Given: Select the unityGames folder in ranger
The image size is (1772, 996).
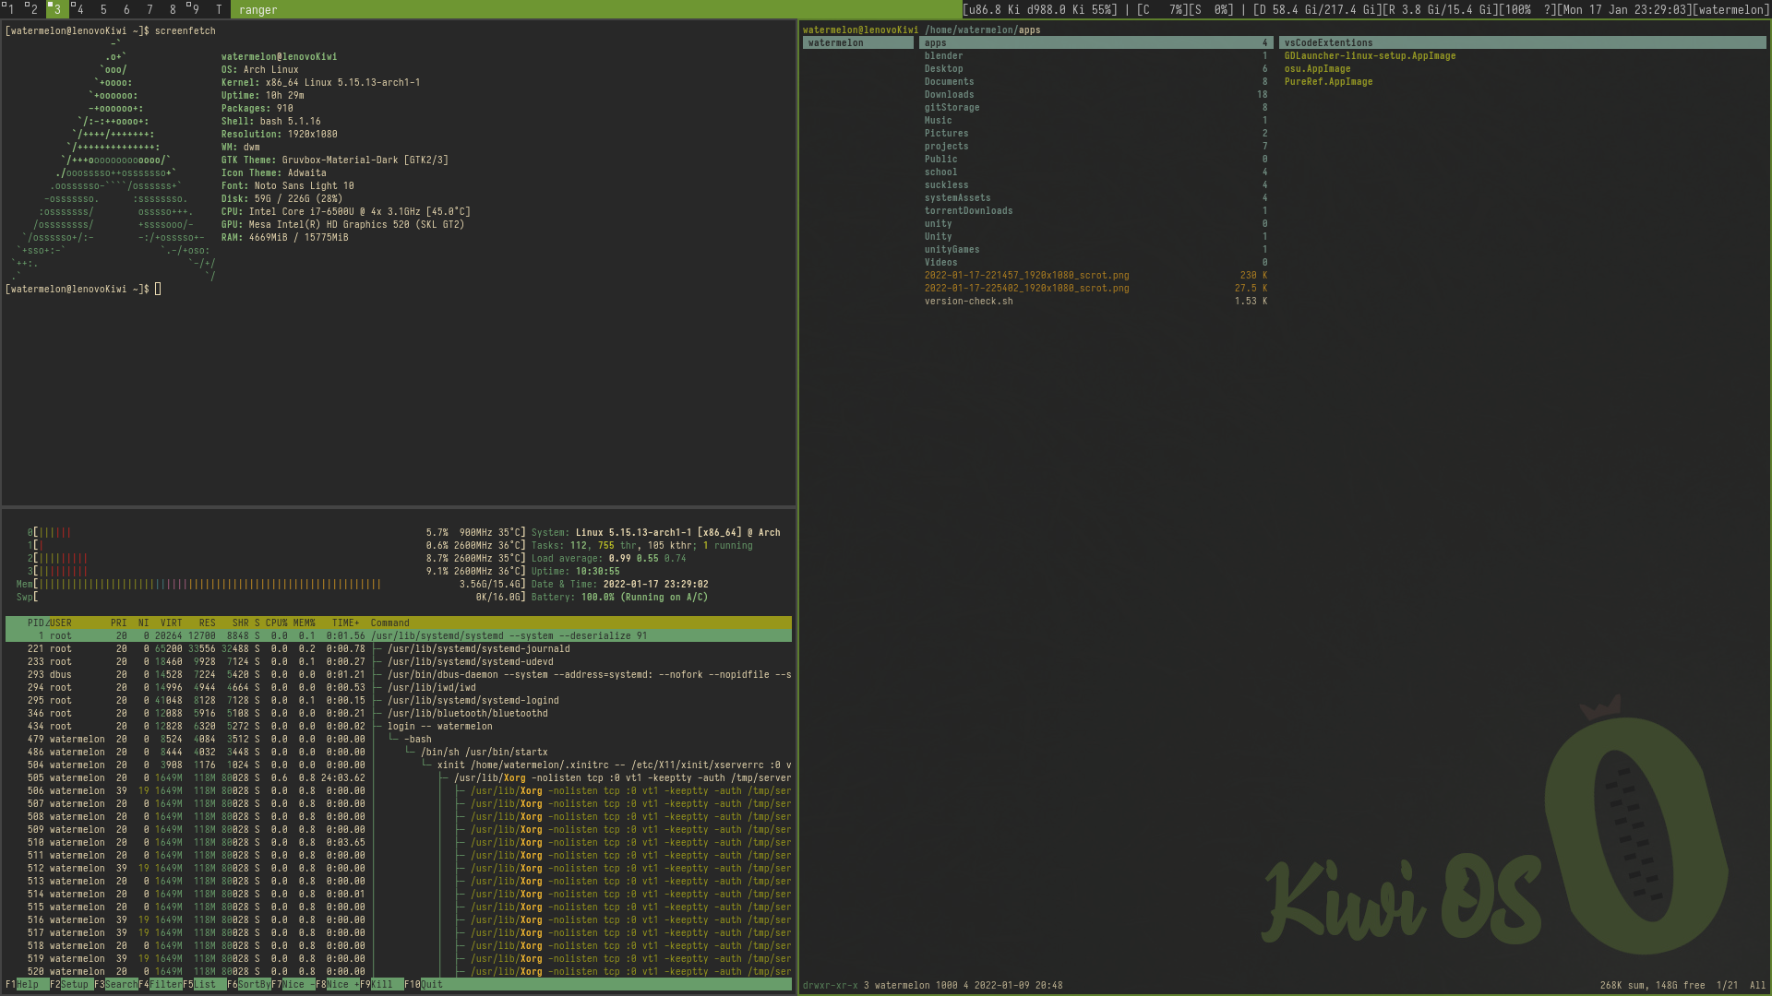Looking at the screenshot, I should tap(1096, 250).
